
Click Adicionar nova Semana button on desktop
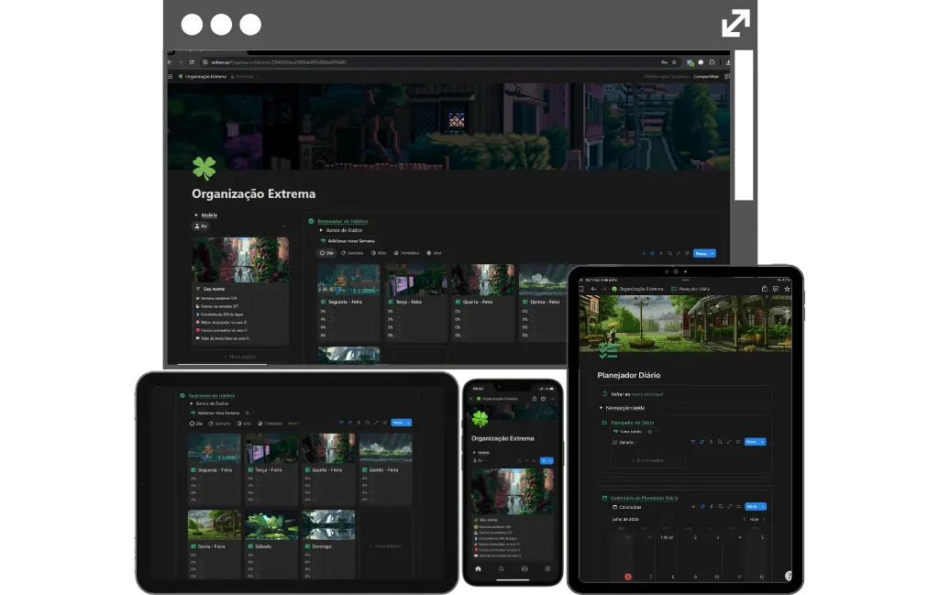348,240
